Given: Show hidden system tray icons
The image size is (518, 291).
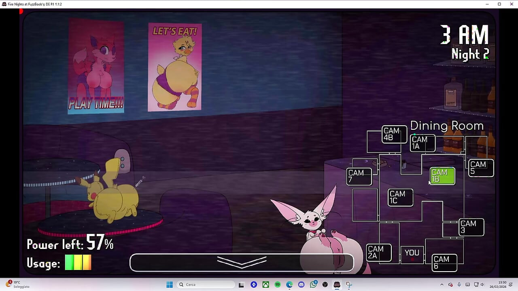Looking at the screenshot, I should pyautogui.click(x=442, y=285).
